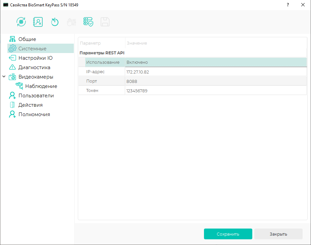Click the IP-адрес parameter label
Viewport: 311px width, 245px height.
tap(95, 72)
